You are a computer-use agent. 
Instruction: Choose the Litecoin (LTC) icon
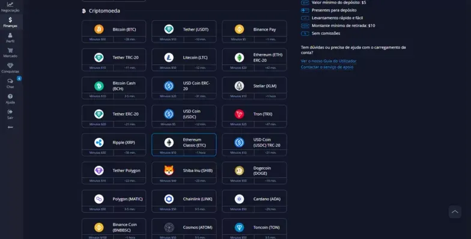click(169, 58)
